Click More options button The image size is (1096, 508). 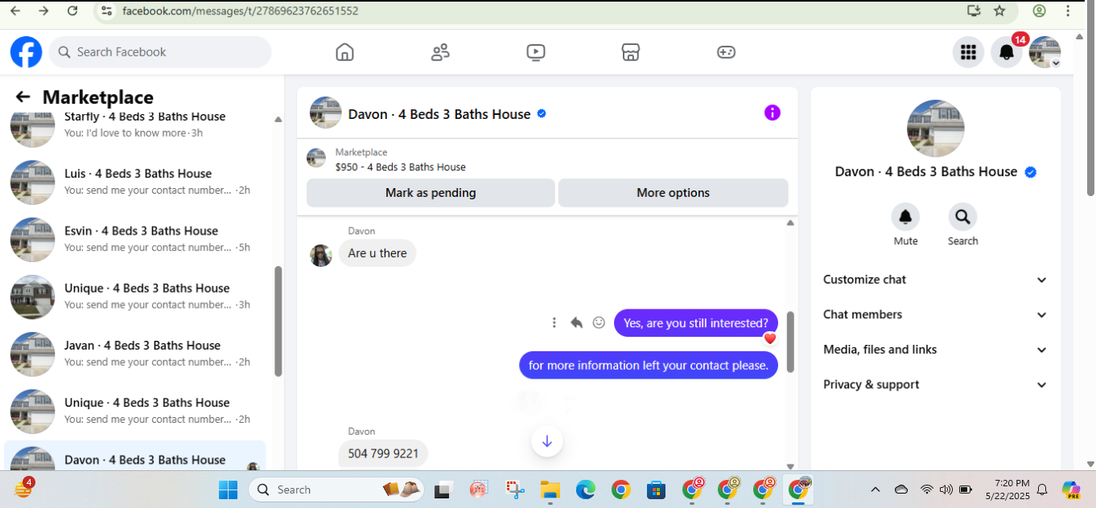674,193
